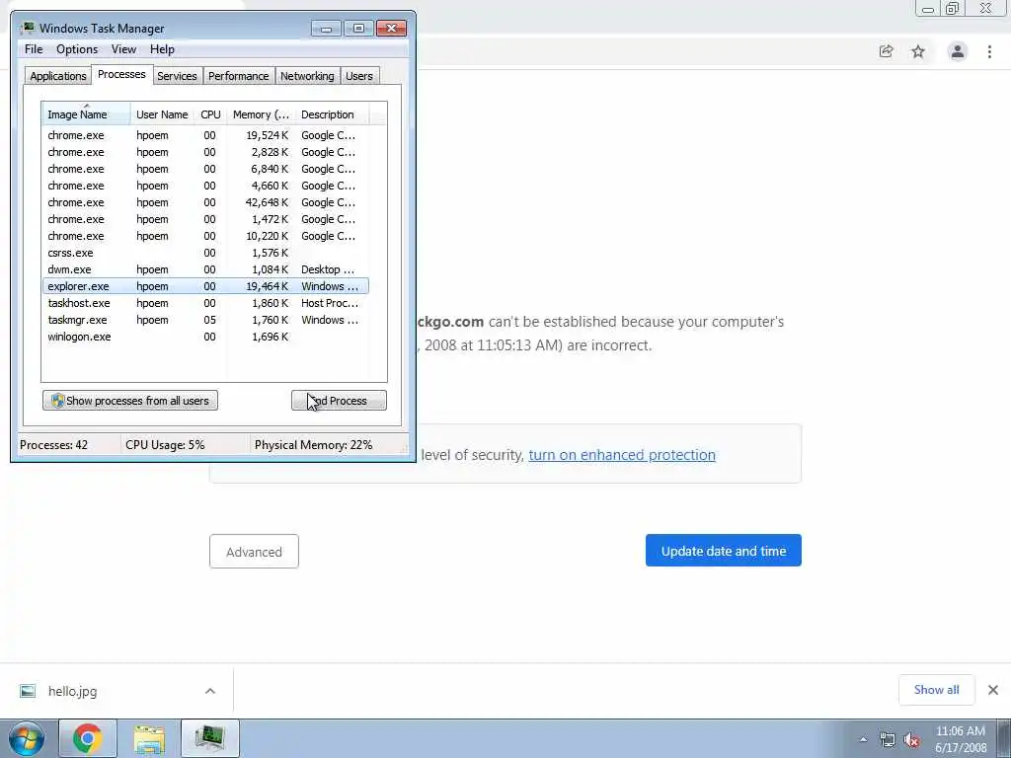Image resolution: width=1011 pixels, height=758 pixels.
Task: Sort processes by Description column
Action: [332, 114]
